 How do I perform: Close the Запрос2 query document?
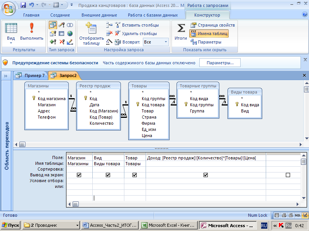click(304, 75)
